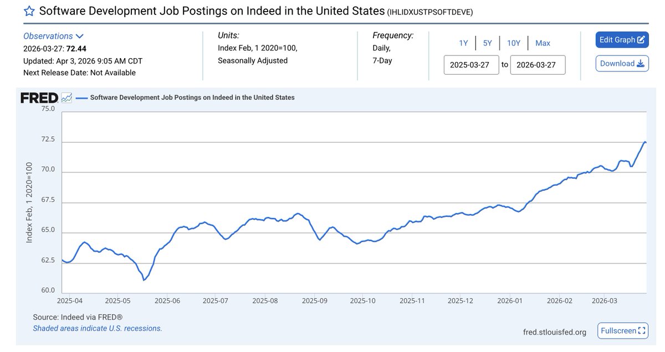Open the fred.stlouisfed.org link
Image resolution: width=665 pixels, height=352 pixels.
click(555, 332)
